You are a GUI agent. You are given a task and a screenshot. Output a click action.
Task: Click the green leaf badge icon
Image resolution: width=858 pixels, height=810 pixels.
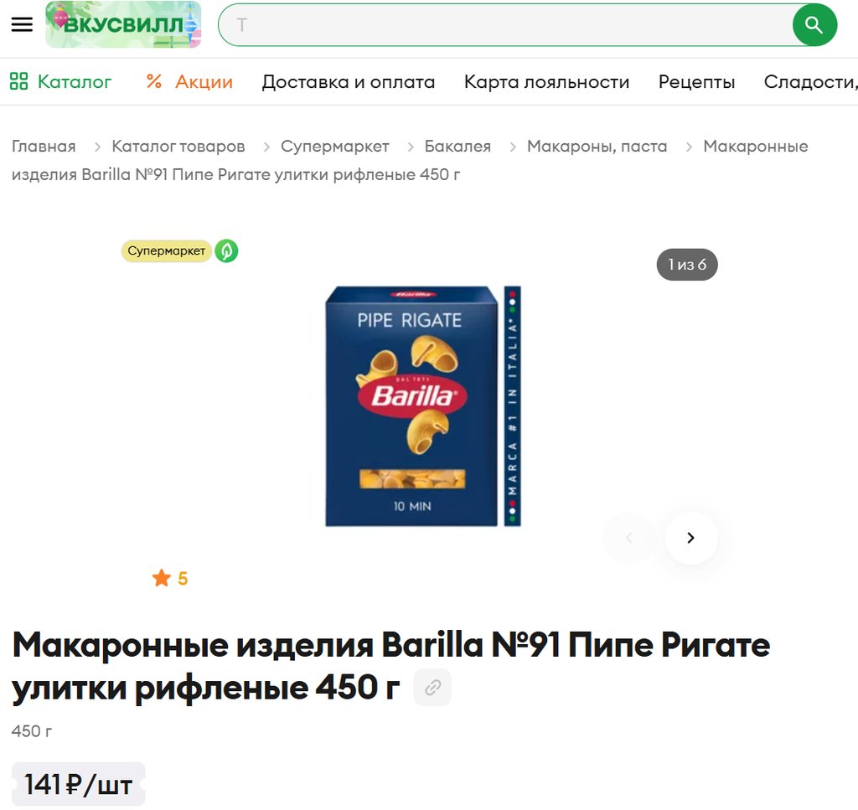point(226,251)
